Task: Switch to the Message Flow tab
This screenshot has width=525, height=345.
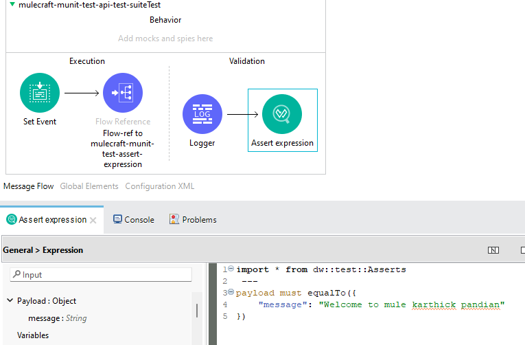Action: pos(29,186)
